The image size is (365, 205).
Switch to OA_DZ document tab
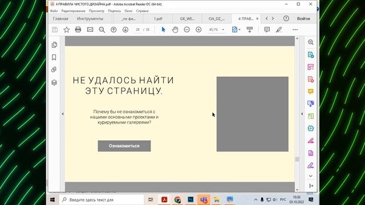pos(217,19)
